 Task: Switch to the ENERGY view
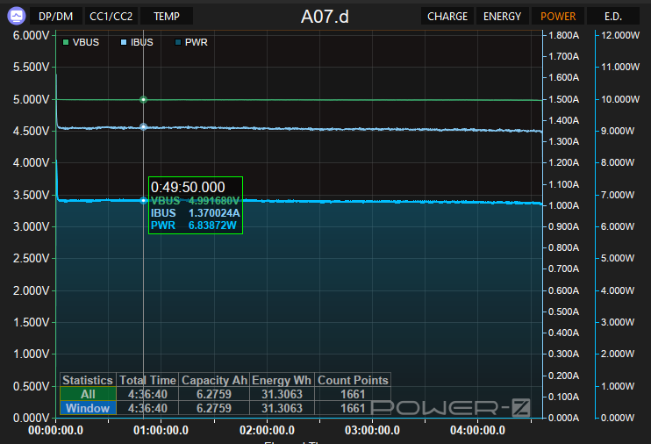click(x=502, y=16)
